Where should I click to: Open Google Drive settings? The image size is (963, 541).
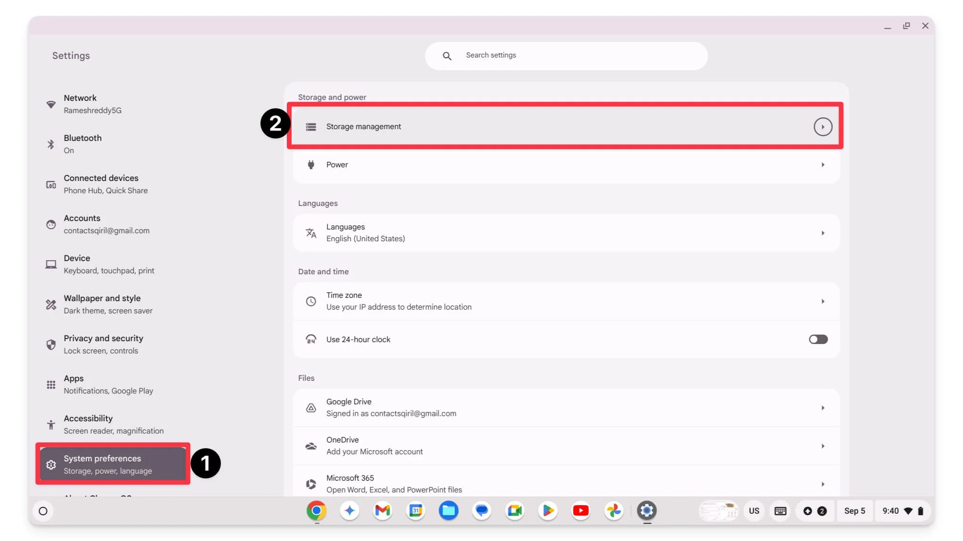click(566, 408)
